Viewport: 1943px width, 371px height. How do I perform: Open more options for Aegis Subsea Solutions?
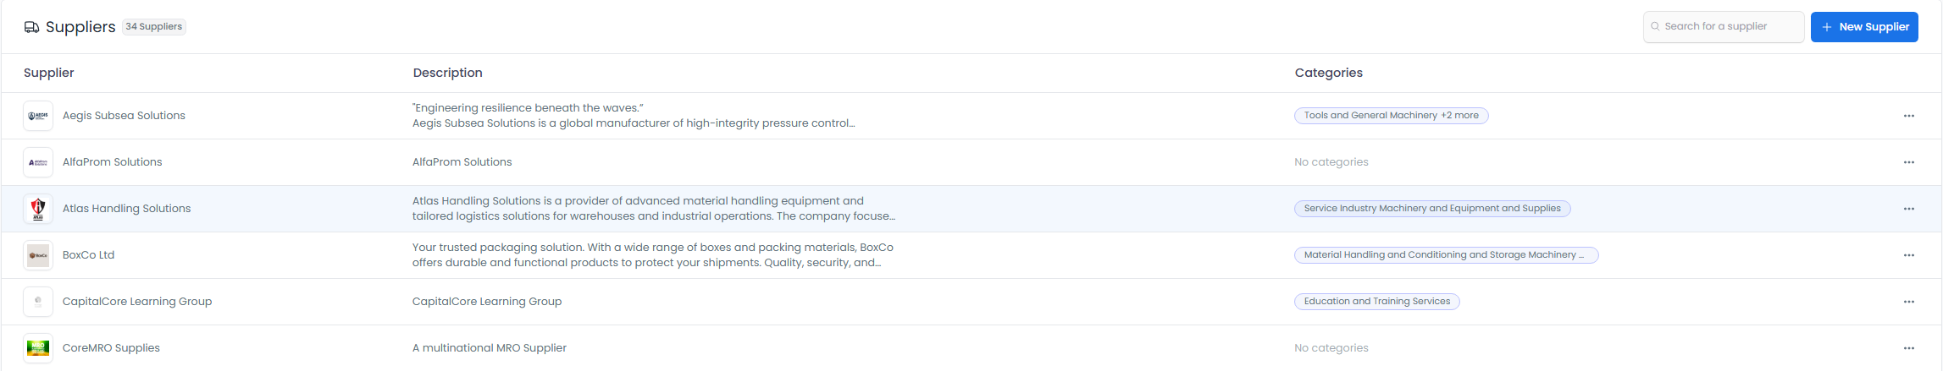click(x=1908, y=116)
